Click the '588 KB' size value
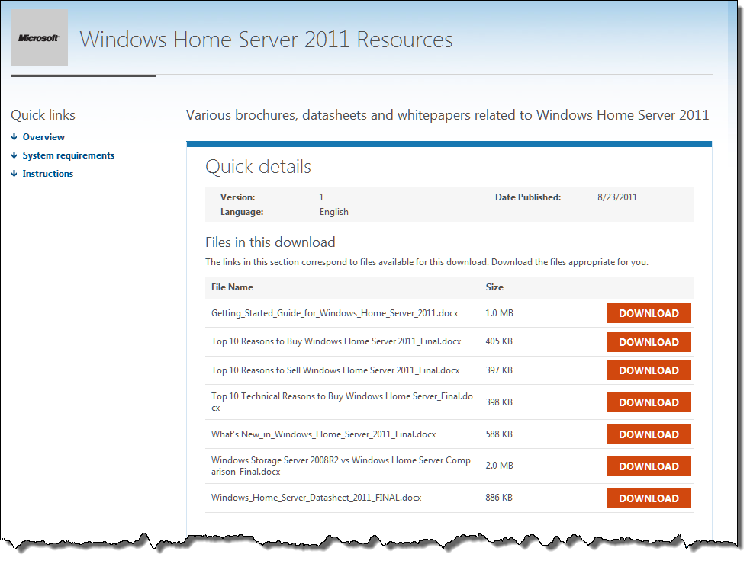This screenshot has width=750, height=567. [x=499, y=434]
